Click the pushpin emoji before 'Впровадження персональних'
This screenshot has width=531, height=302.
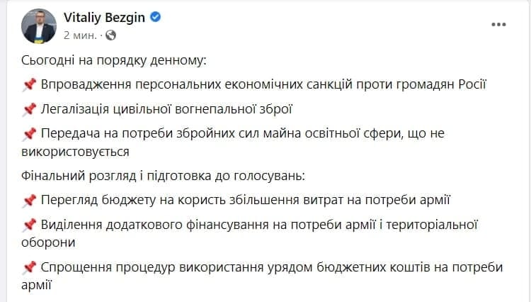29,85
